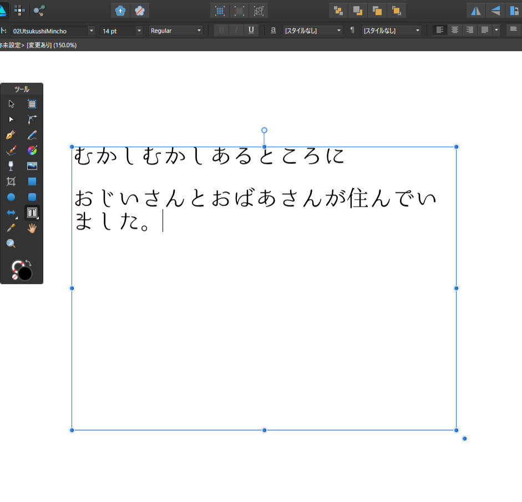Select the Pencil tool
This screenshot has height=502, width=522.
[32, 135]
